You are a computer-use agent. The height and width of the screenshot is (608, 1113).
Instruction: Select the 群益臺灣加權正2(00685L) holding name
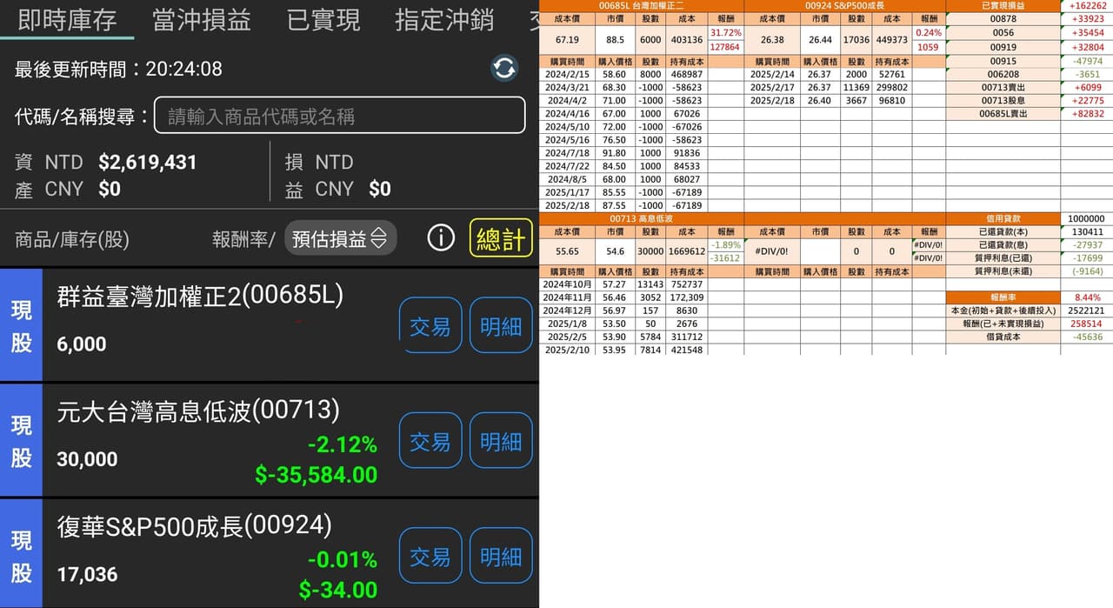[200, 296]
